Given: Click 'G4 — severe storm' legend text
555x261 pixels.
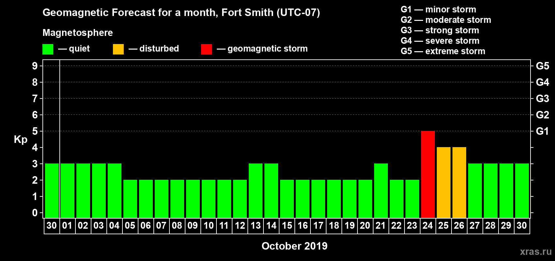Looking at the screenshot, I should point(440,41).
